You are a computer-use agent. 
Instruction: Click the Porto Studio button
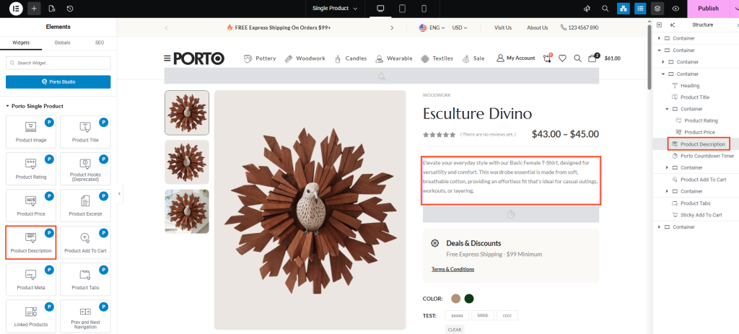[58, 82]
